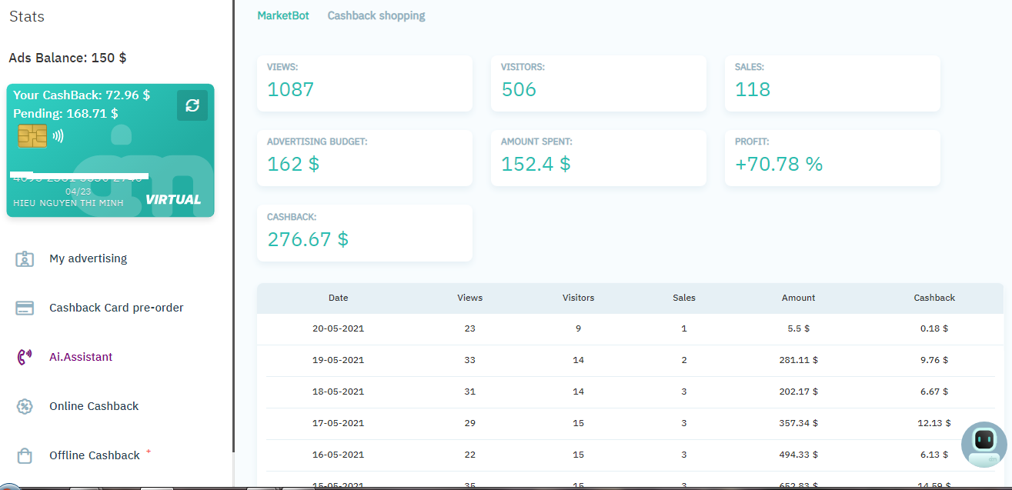Go to Ai.Assistant section
The image size is (1012, 490).
coord(81,357)
